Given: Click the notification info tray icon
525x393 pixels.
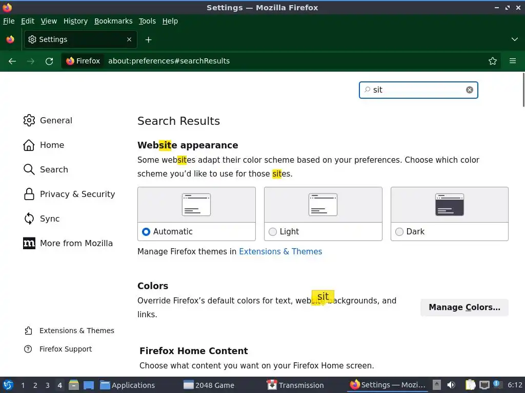Looking at the screenshot, I should (497, 385).
